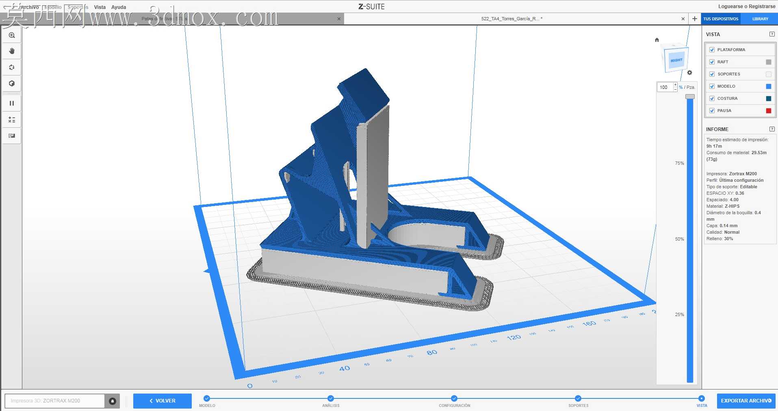Open help for VISTA panel
The height and width of the screenshot is (411, 778).
pos(772,34)
